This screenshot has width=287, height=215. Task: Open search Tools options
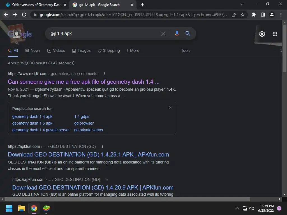tap(186, 50)
